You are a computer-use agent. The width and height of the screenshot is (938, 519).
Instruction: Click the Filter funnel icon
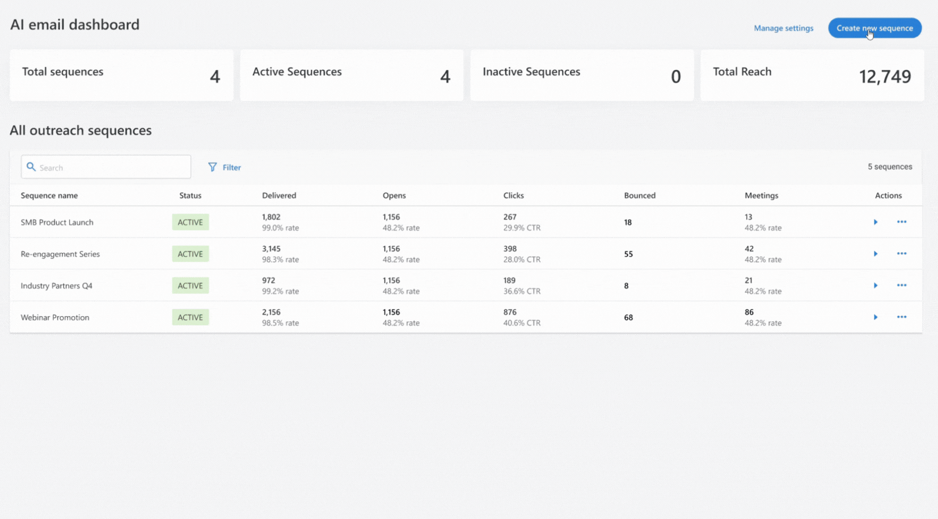[x=212, y=167]
